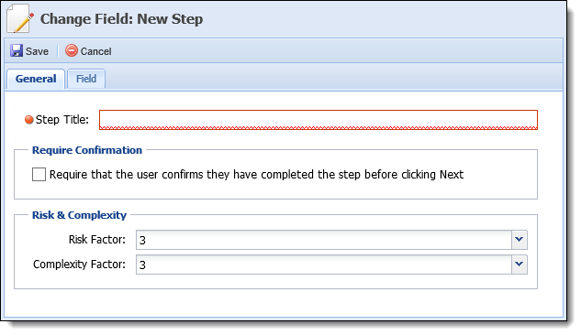
Task: Click the Cancel button label
Action: [x=96, y=51]
